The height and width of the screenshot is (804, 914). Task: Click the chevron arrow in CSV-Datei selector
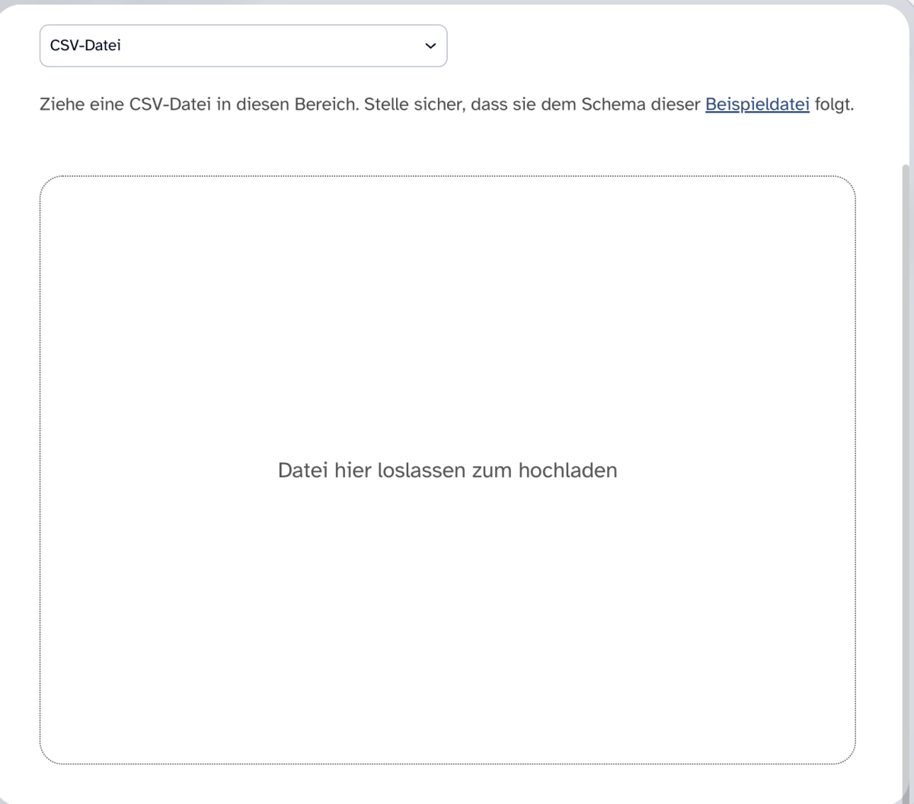point(430,46)
